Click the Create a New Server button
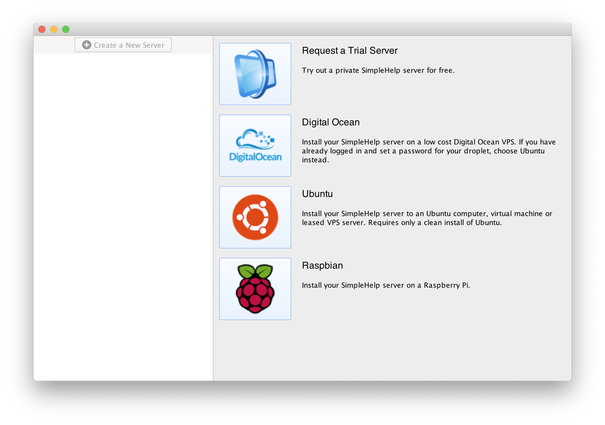The height and width of the screenshot is (425, 605). pos(123,45)
